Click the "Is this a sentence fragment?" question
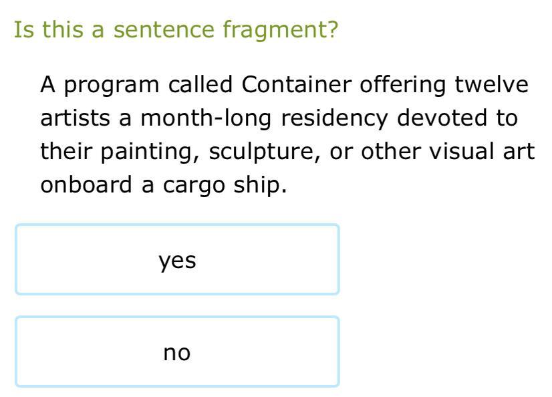The height and width of the screenshot is (397, 552). pos(176,30)
